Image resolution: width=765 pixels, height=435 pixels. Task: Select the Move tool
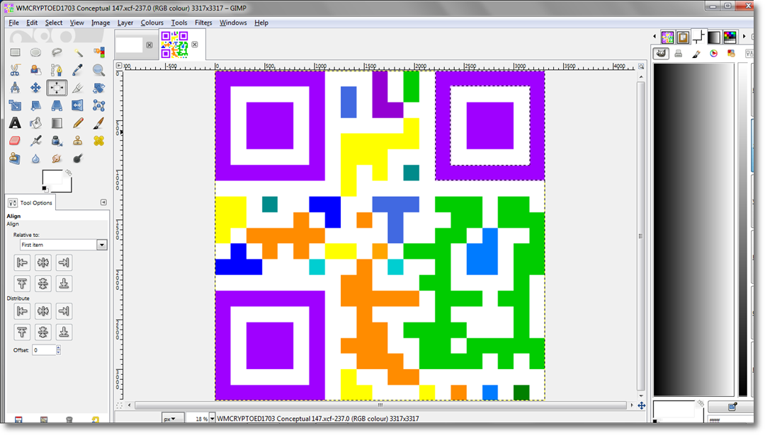[x=35, y=88]
